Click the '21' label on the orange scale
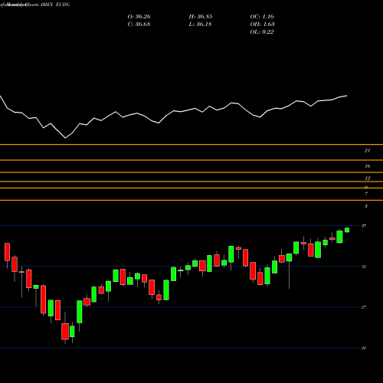 367,151
